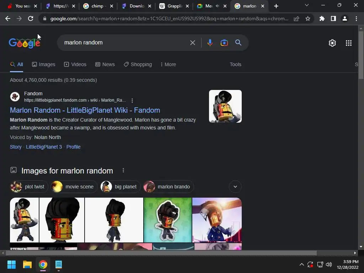The height and width of the screenshot is (273, 364).
Task: Open the Windows Start menu
Action: [x=11, y=264]
